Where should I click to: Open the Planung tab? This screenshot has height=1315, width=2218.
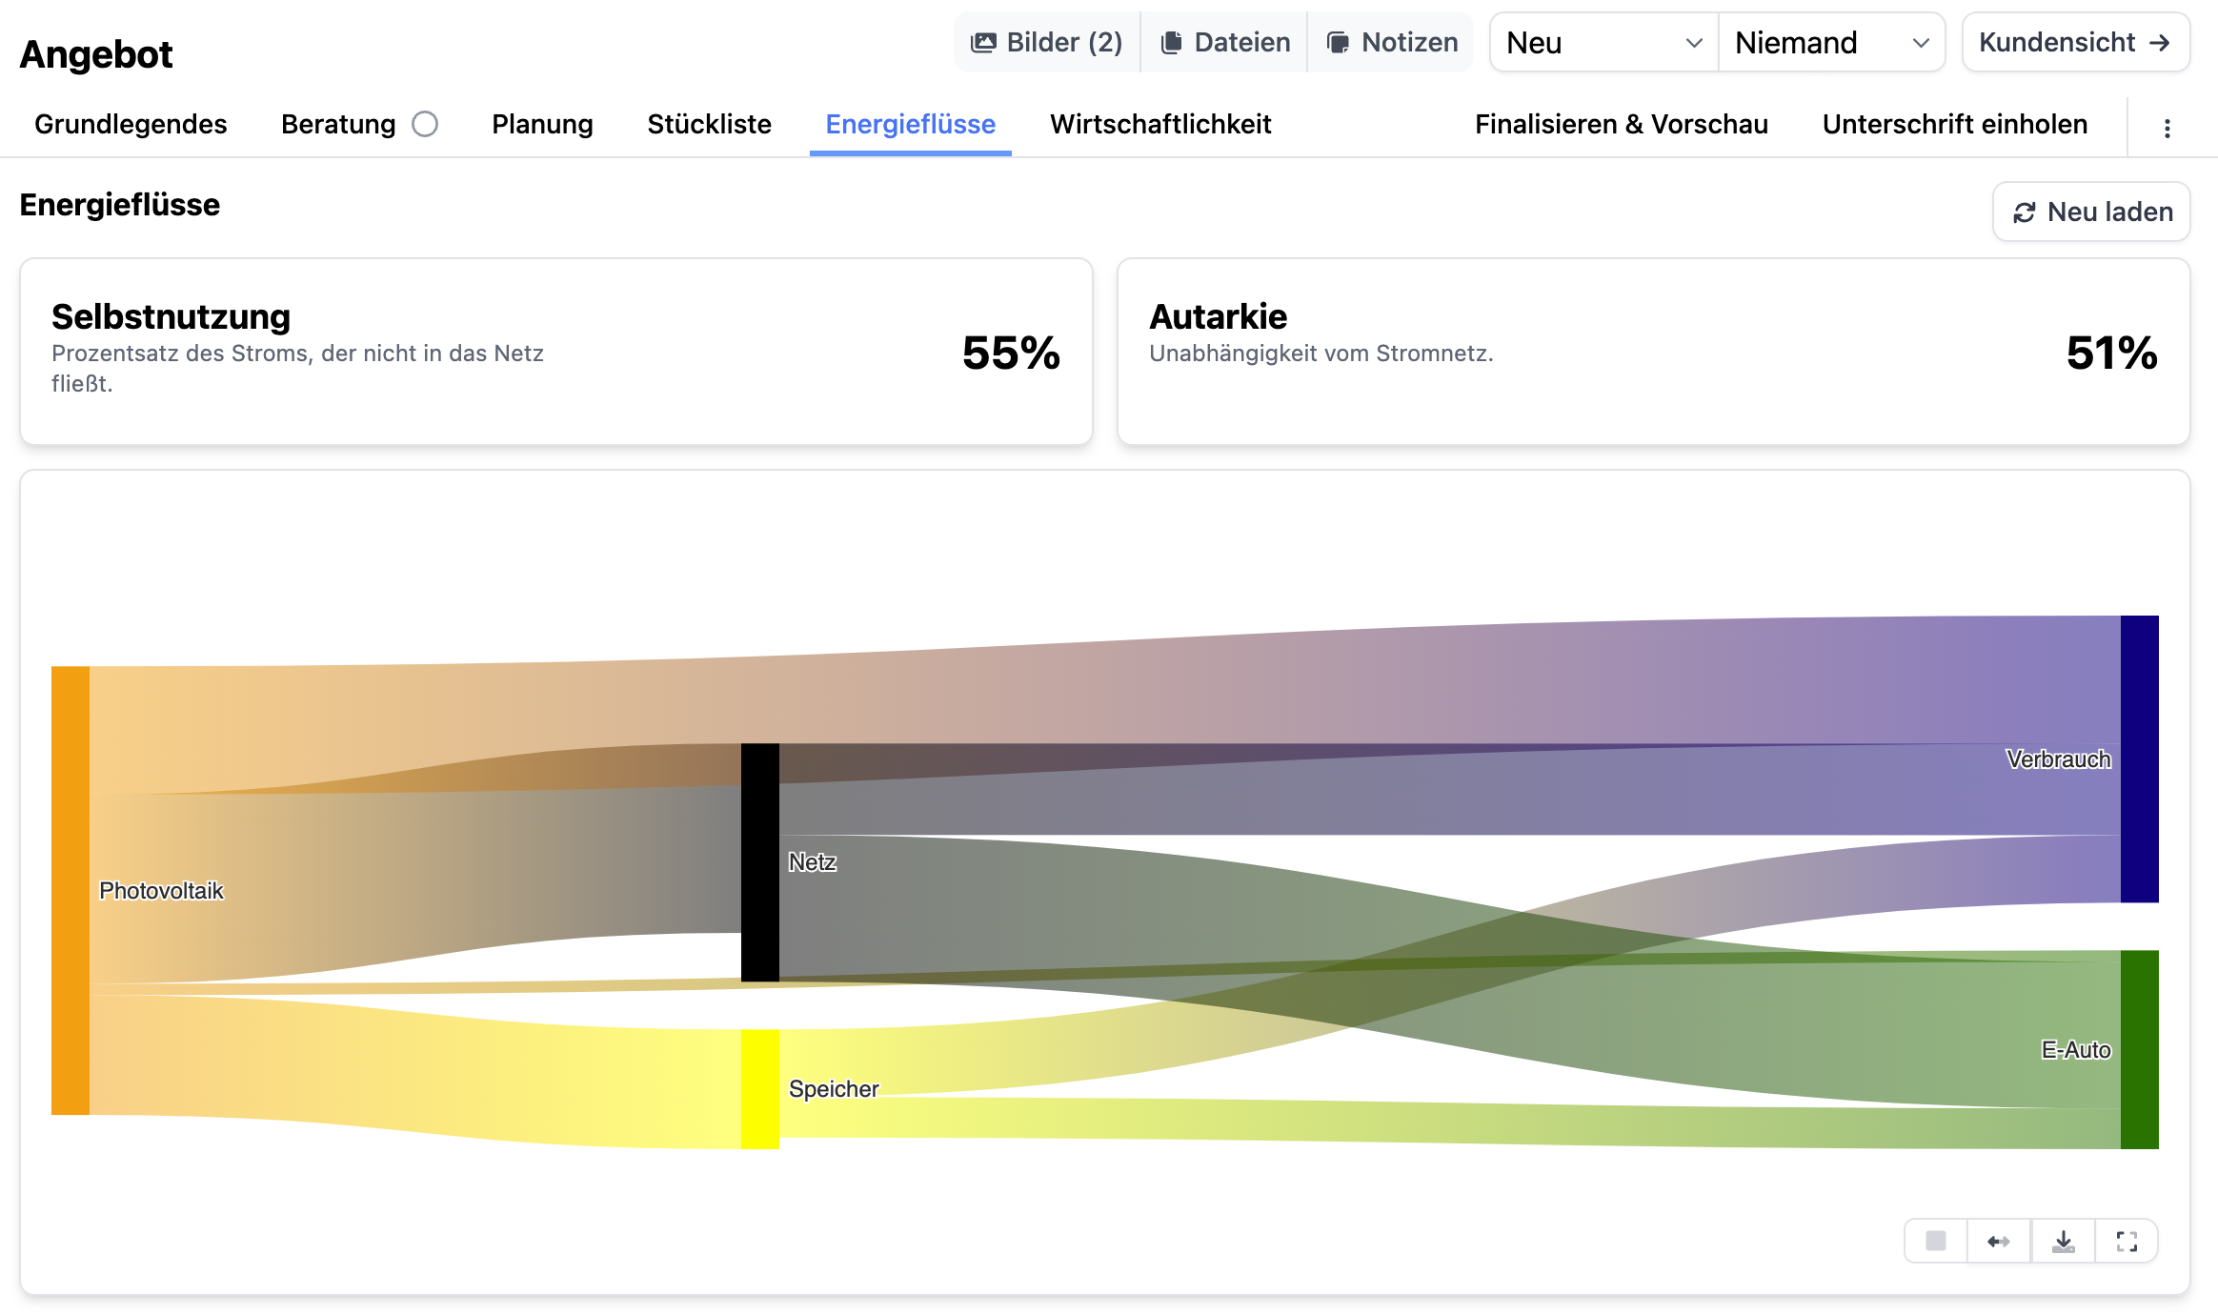(x=542, y=124)
